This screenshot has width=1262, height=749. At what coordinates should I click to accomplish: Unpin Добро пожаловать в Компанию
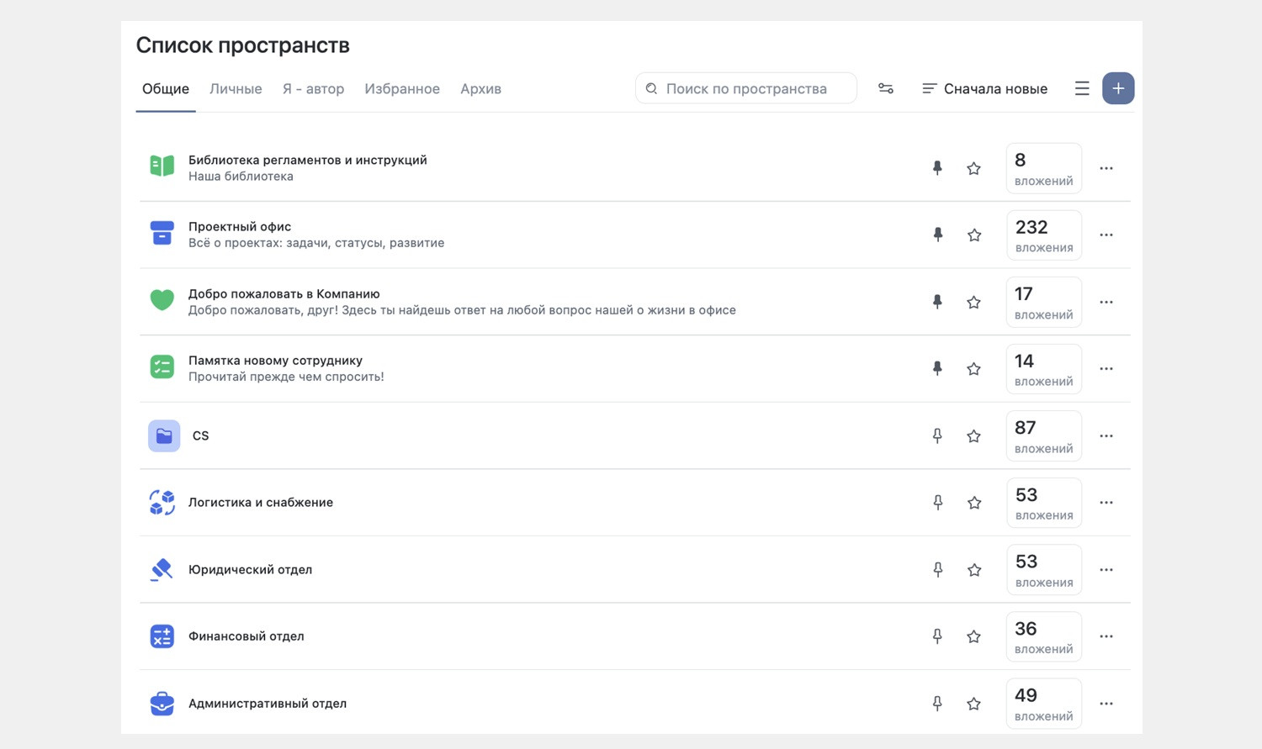937,302
